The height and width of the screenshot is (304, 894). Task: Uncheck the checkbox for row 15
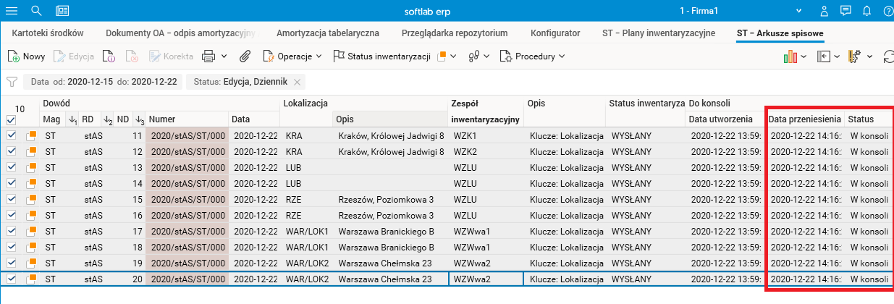pos(11,199)
